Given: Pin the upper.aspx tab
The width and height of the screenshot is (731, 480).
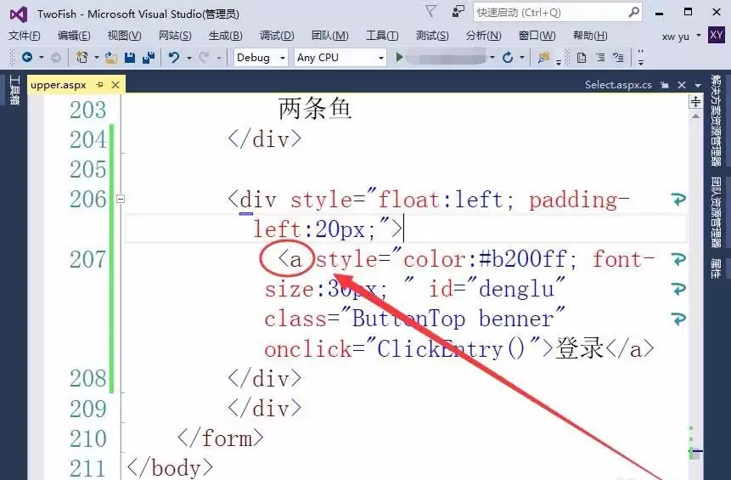Looking at the screenshot, I should (x=99, y=84).
